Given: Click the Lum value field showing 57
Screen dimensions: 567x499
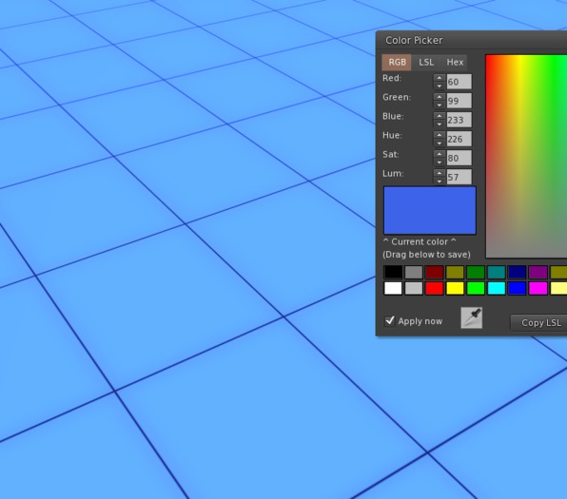Looking at the screenshot, I should point(459,177).
